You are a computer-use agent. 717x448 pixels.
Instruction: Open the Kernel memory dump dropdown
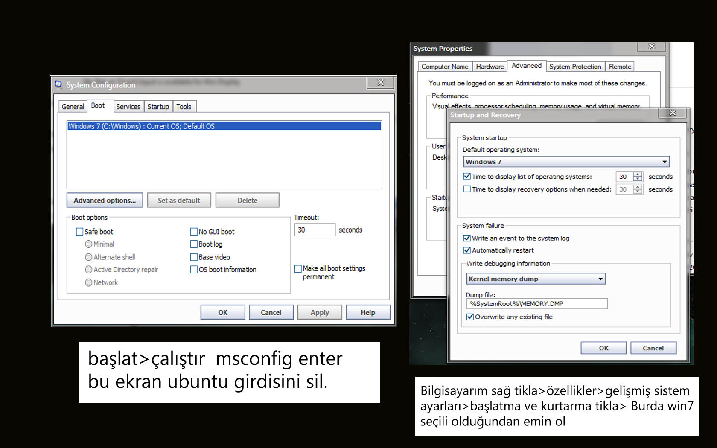[536, 279]
